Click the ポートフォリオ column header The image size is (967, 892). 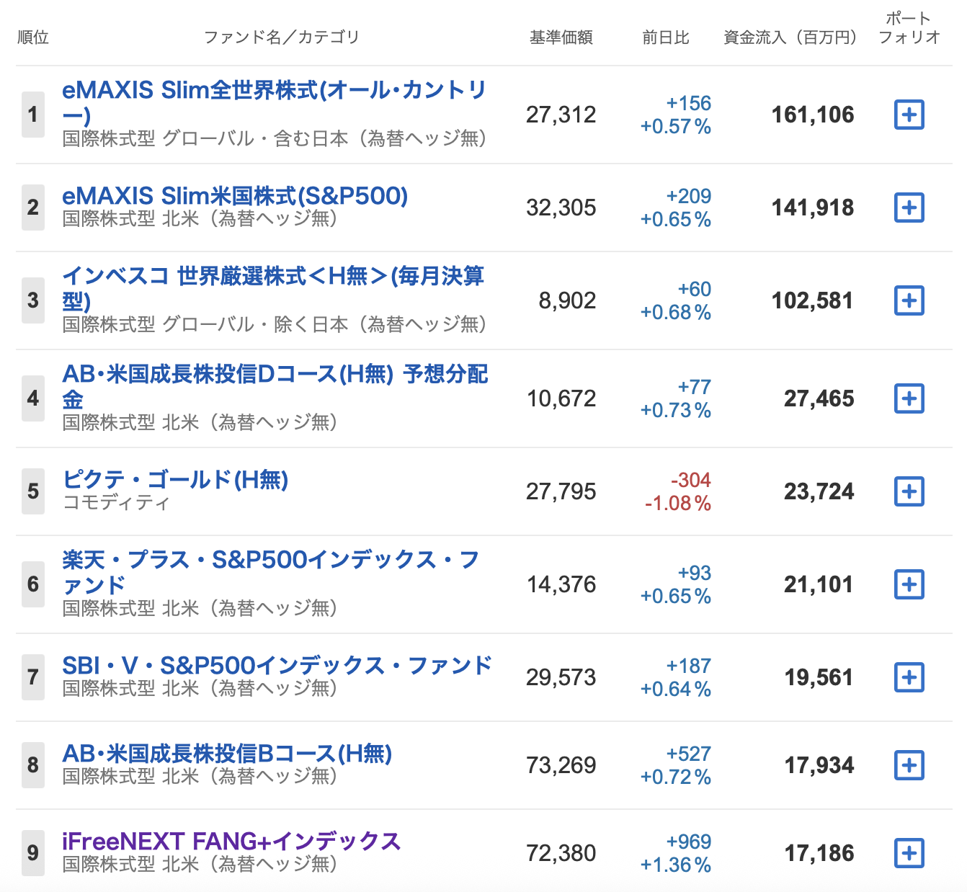coord(909,28)
